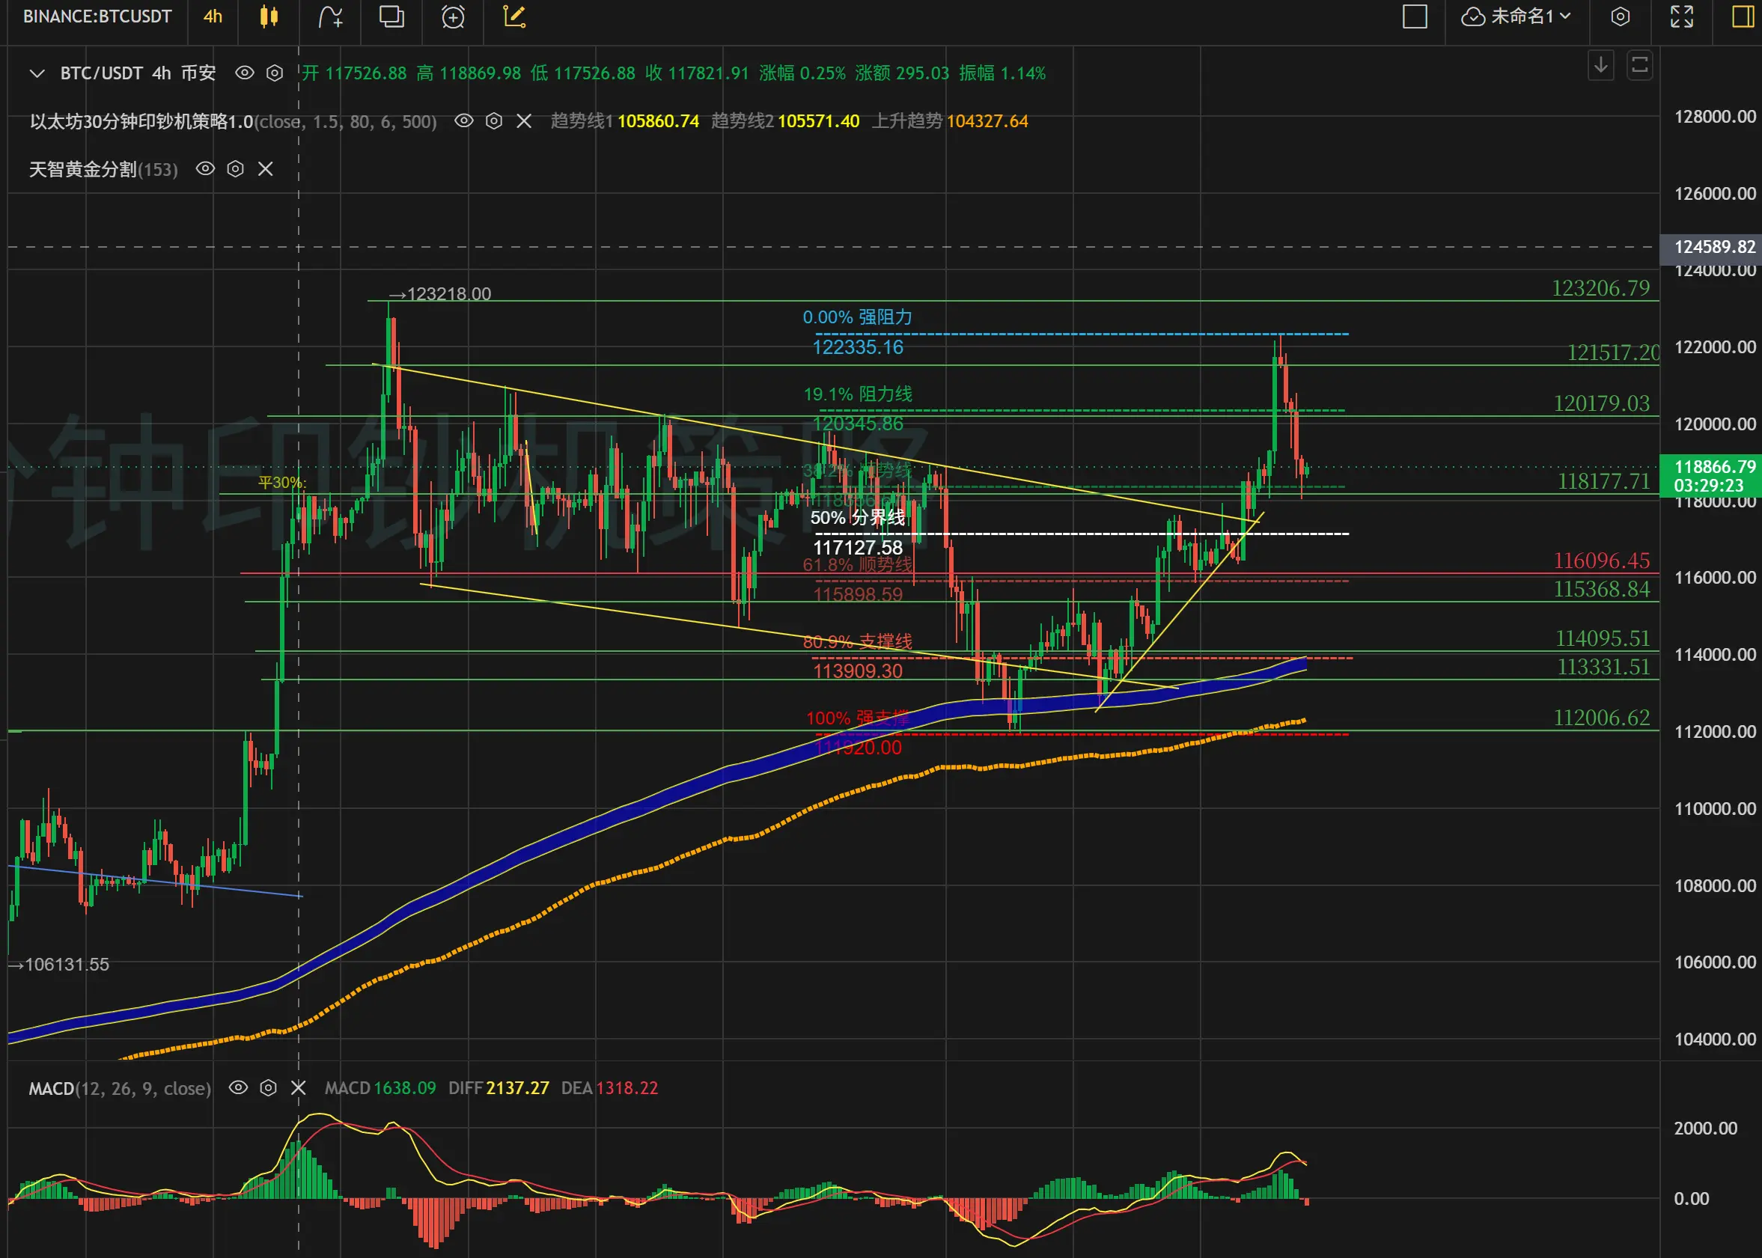Viewport: 1762px width, 1258px height.
Task: Open MACD indicator settings
Action: pyautogui.click(x=268, y=1087)
